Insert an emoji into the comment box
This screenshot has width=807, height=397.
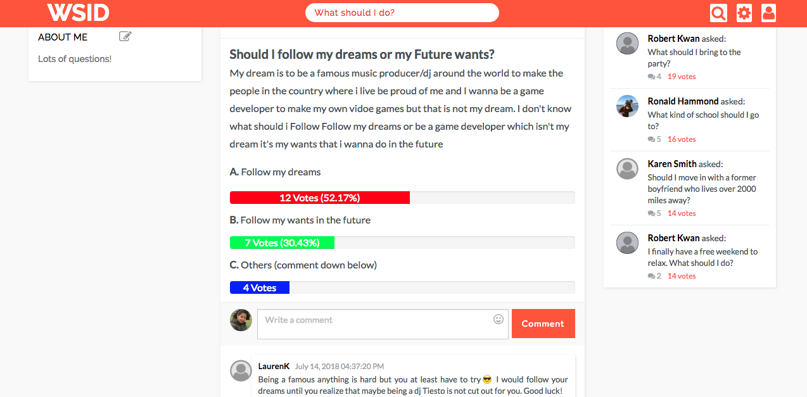pos(498,320)
